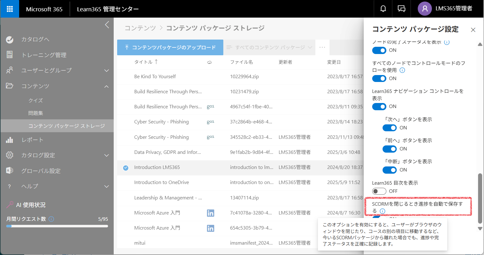This screenshot has width=484, height=255.
Task: Click LinkedIn icon for file 654c5305-3b79
Action: point(210,228)
